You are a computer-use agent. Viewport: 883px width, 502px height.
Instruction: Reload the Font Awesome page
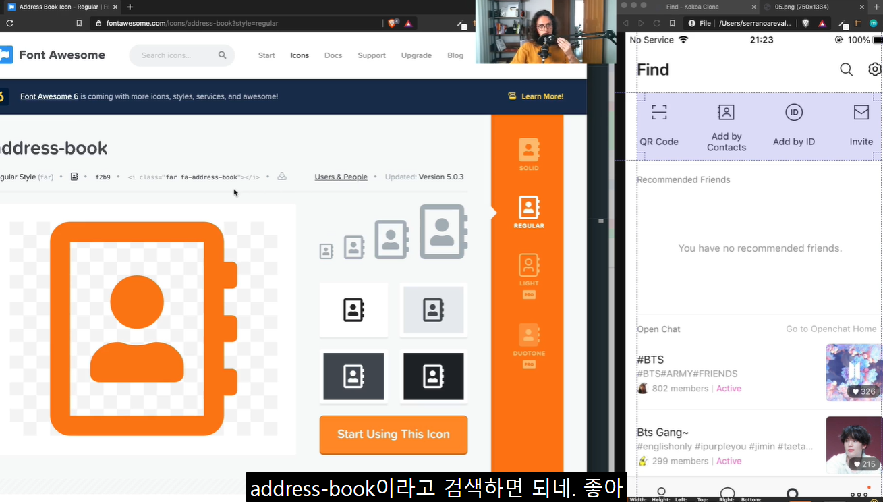[9, 23]
